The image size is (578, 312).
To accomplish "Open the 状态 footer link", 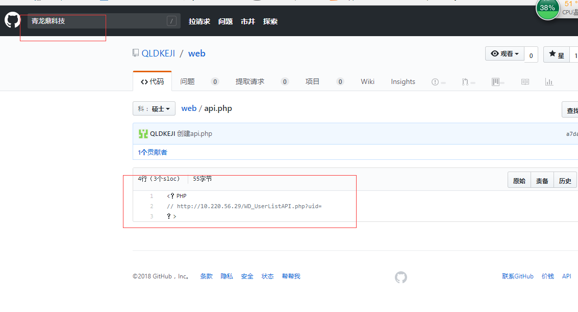I will coord(268,276).
